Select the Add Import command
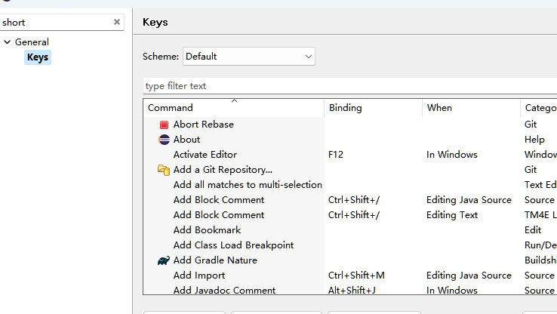 pyautogui.click(x=199, y=276)
